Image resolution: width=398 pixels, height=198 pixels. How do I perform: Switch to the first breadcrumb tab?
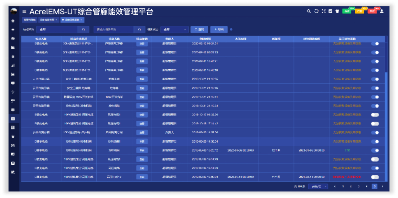click(30, 19)
